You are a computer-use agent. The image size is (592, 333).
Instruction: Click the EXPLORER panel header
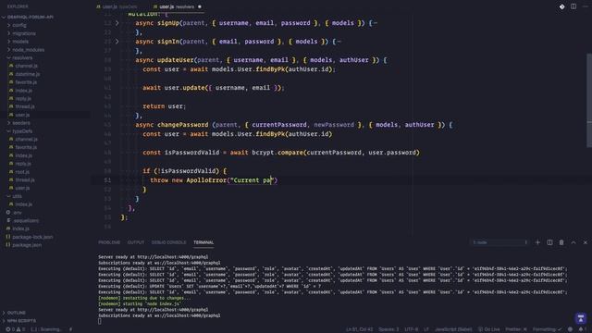click(18, 6)
